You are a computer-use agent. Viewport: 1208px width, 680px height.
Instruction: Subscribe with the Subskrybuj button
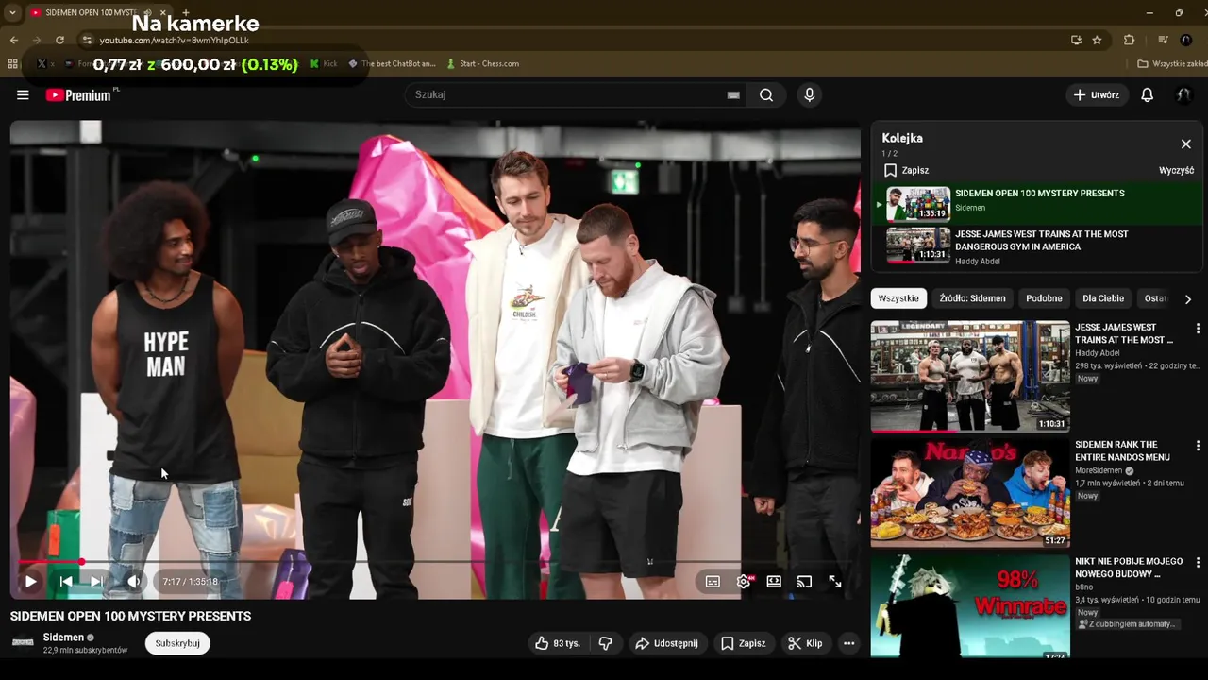click(177, 643)
